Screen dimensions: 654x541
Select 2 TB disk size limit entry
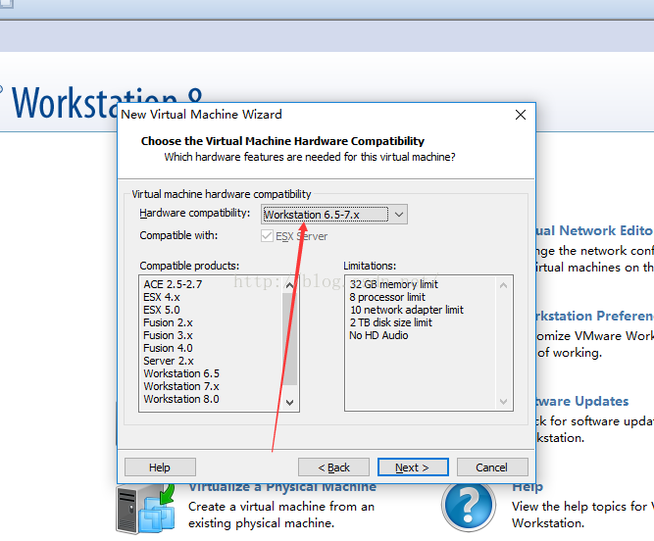(391, 322)
